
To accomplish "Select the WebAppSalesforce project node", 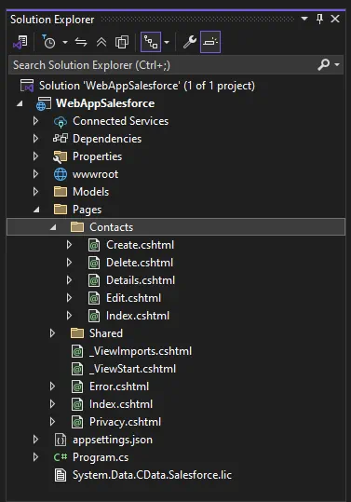I will pyautogui.click(x=105, y=103).
